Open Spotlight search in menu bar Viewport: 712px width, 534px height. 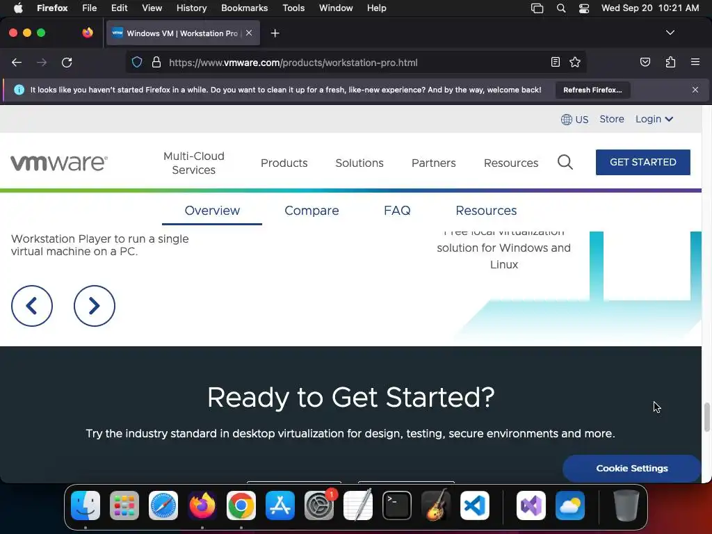tap(561, 8)
